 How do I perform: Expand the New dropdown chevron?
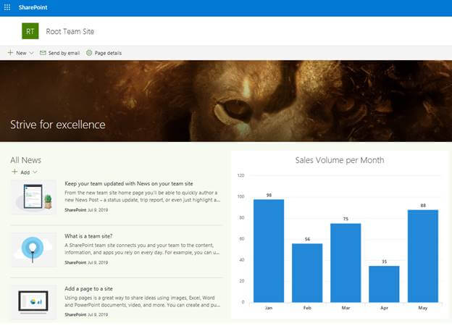point(32,53)
